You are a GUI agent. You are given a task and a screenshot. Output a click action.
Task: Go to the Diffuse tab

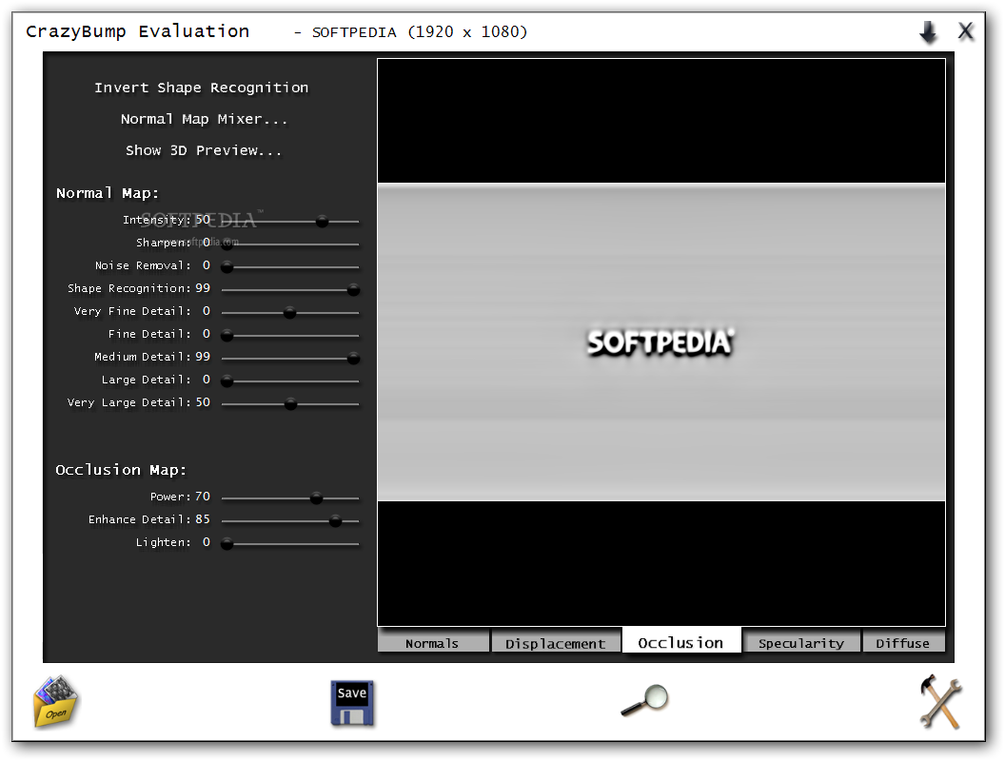(903, 642)
